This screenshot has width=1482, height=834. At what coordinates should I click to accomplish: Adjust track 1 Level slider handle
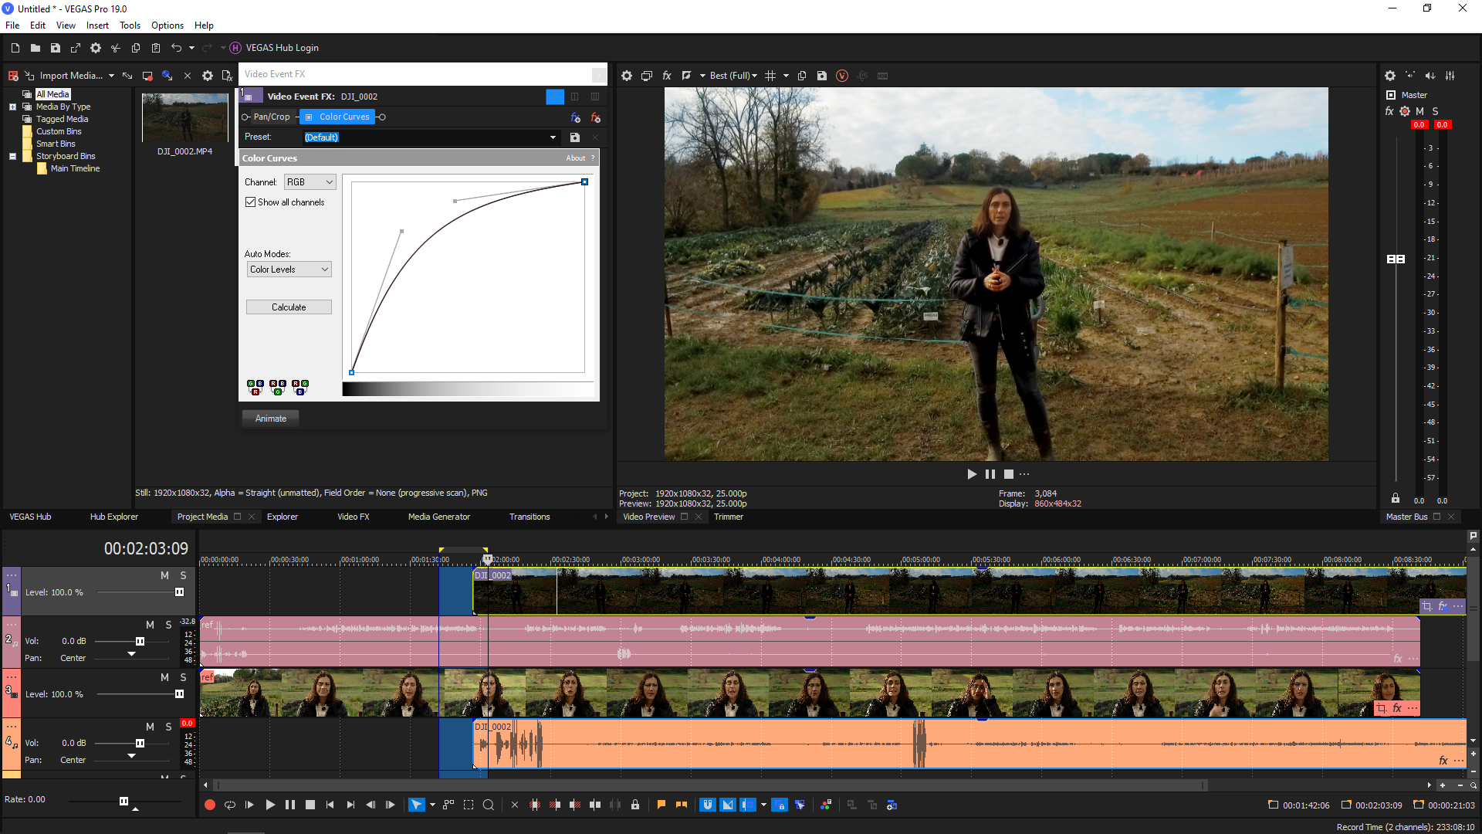179,592
